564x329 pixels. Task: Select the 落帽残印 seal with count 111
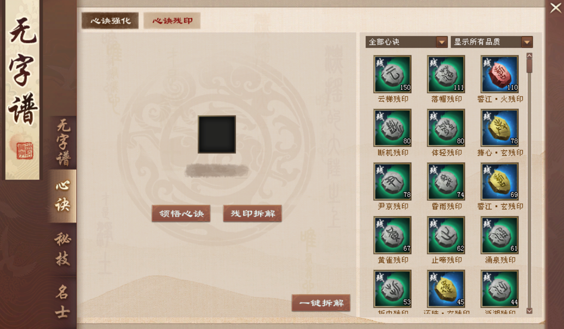point(446,74)
